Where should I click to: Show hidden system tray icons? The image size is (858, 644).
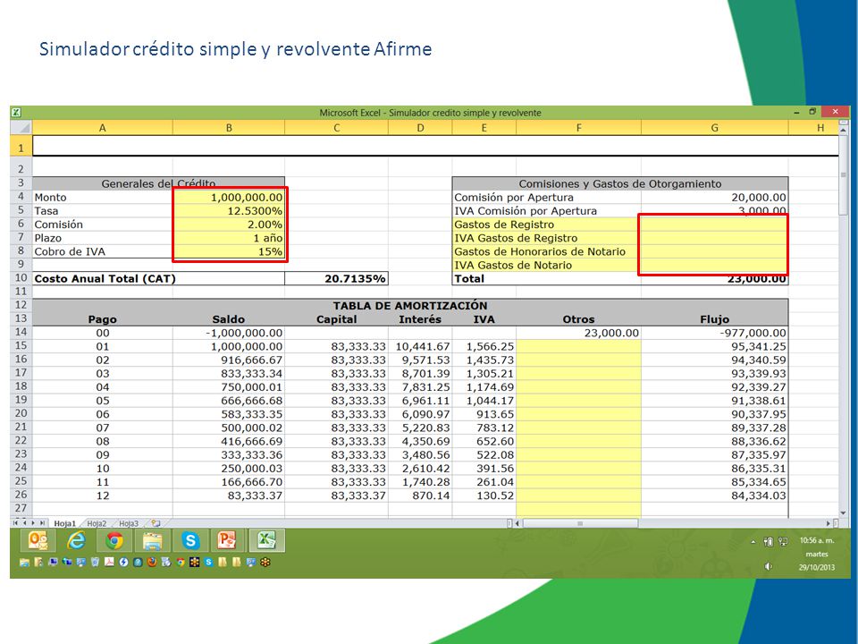(753, 542)
